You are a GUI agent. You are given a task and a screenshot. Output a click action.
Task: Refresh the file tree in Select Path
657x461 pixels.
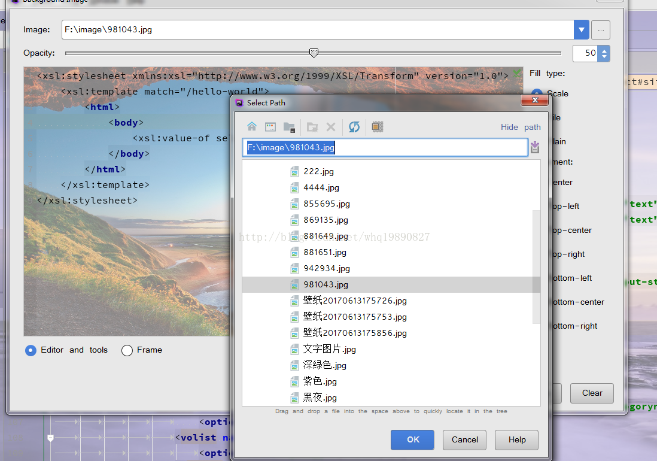354,126
